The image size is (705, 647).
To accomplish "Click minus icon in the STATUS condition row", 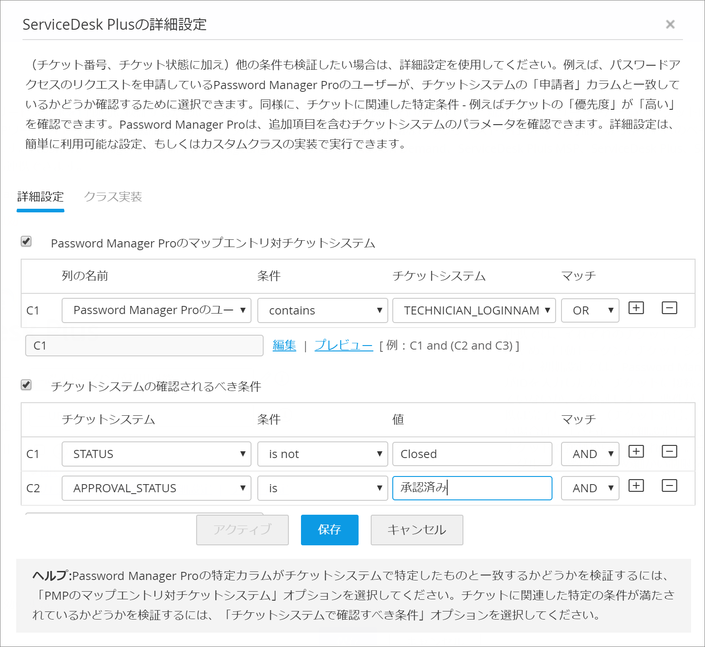I will pos(669,452).
